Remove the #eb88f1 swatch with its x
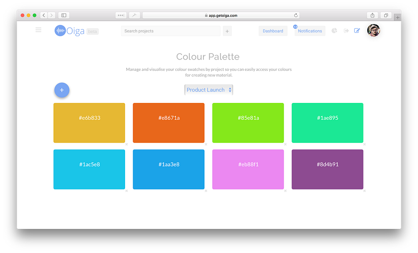Image resolution: width=418 pixels, height=253 pixels. [285, 191]
